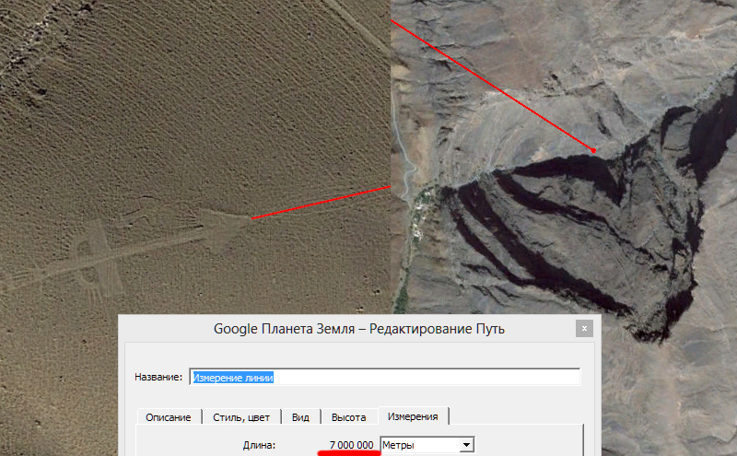Select the Измерения tab
The width and height of the screenshot is (737, 456).
(413, 416)
